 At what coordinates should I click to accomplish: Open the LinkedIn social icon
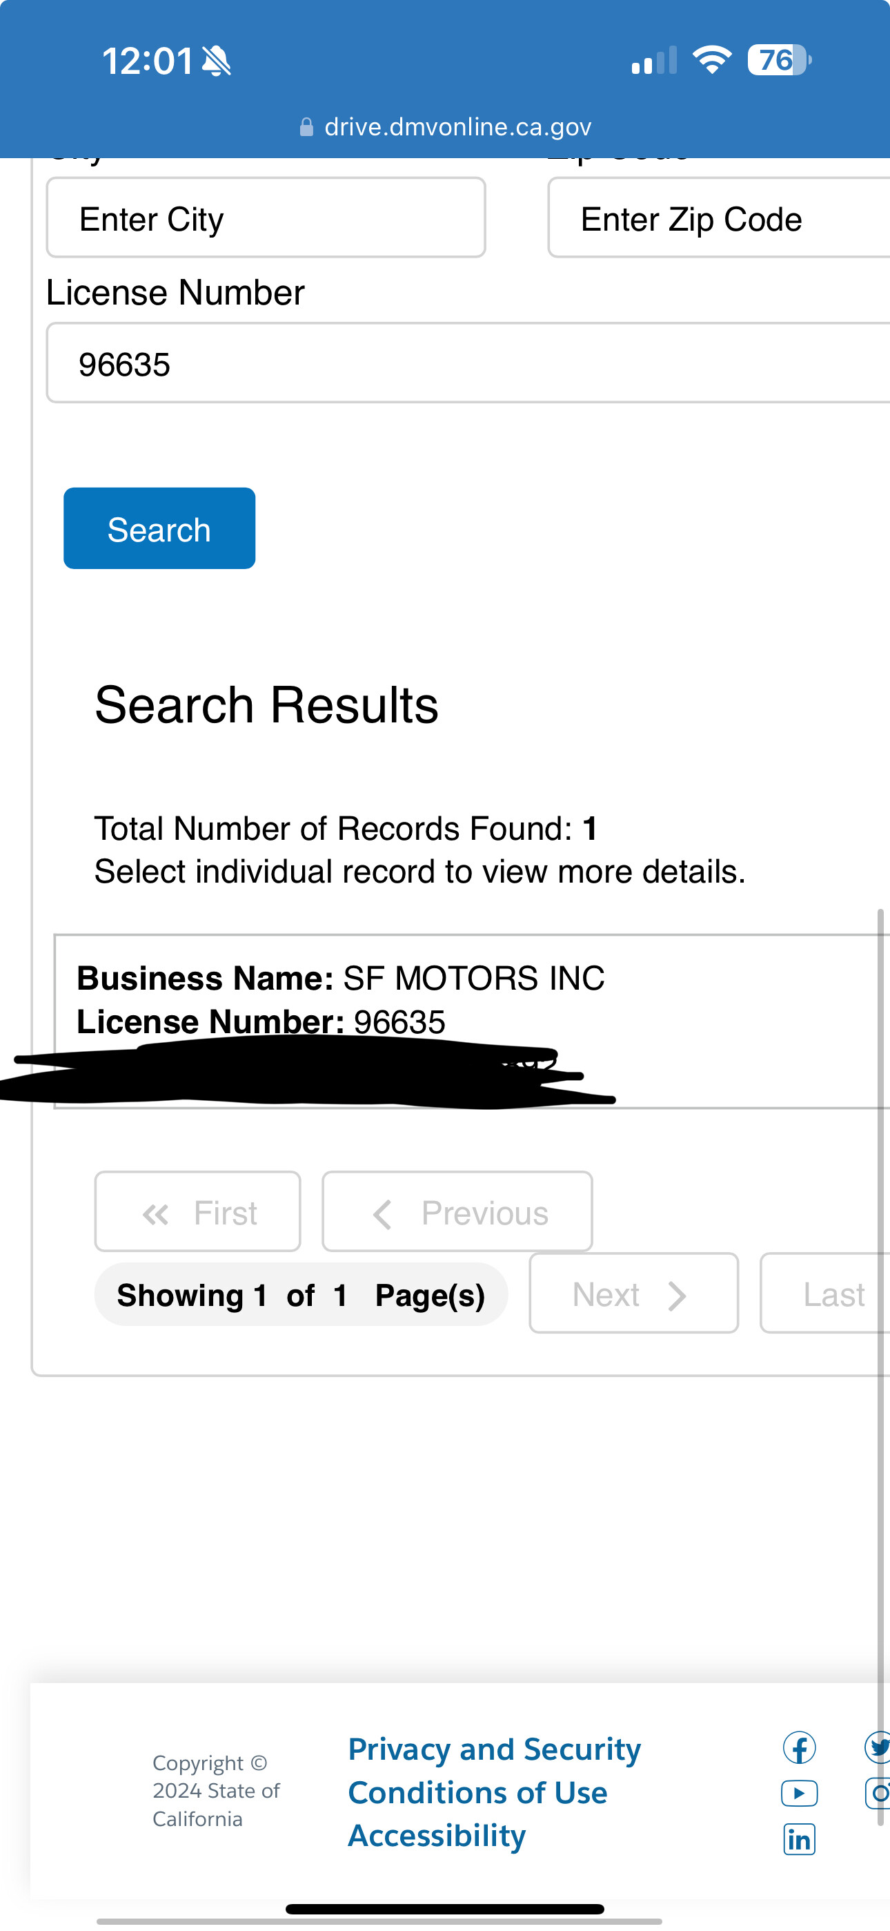point(799,1838)
